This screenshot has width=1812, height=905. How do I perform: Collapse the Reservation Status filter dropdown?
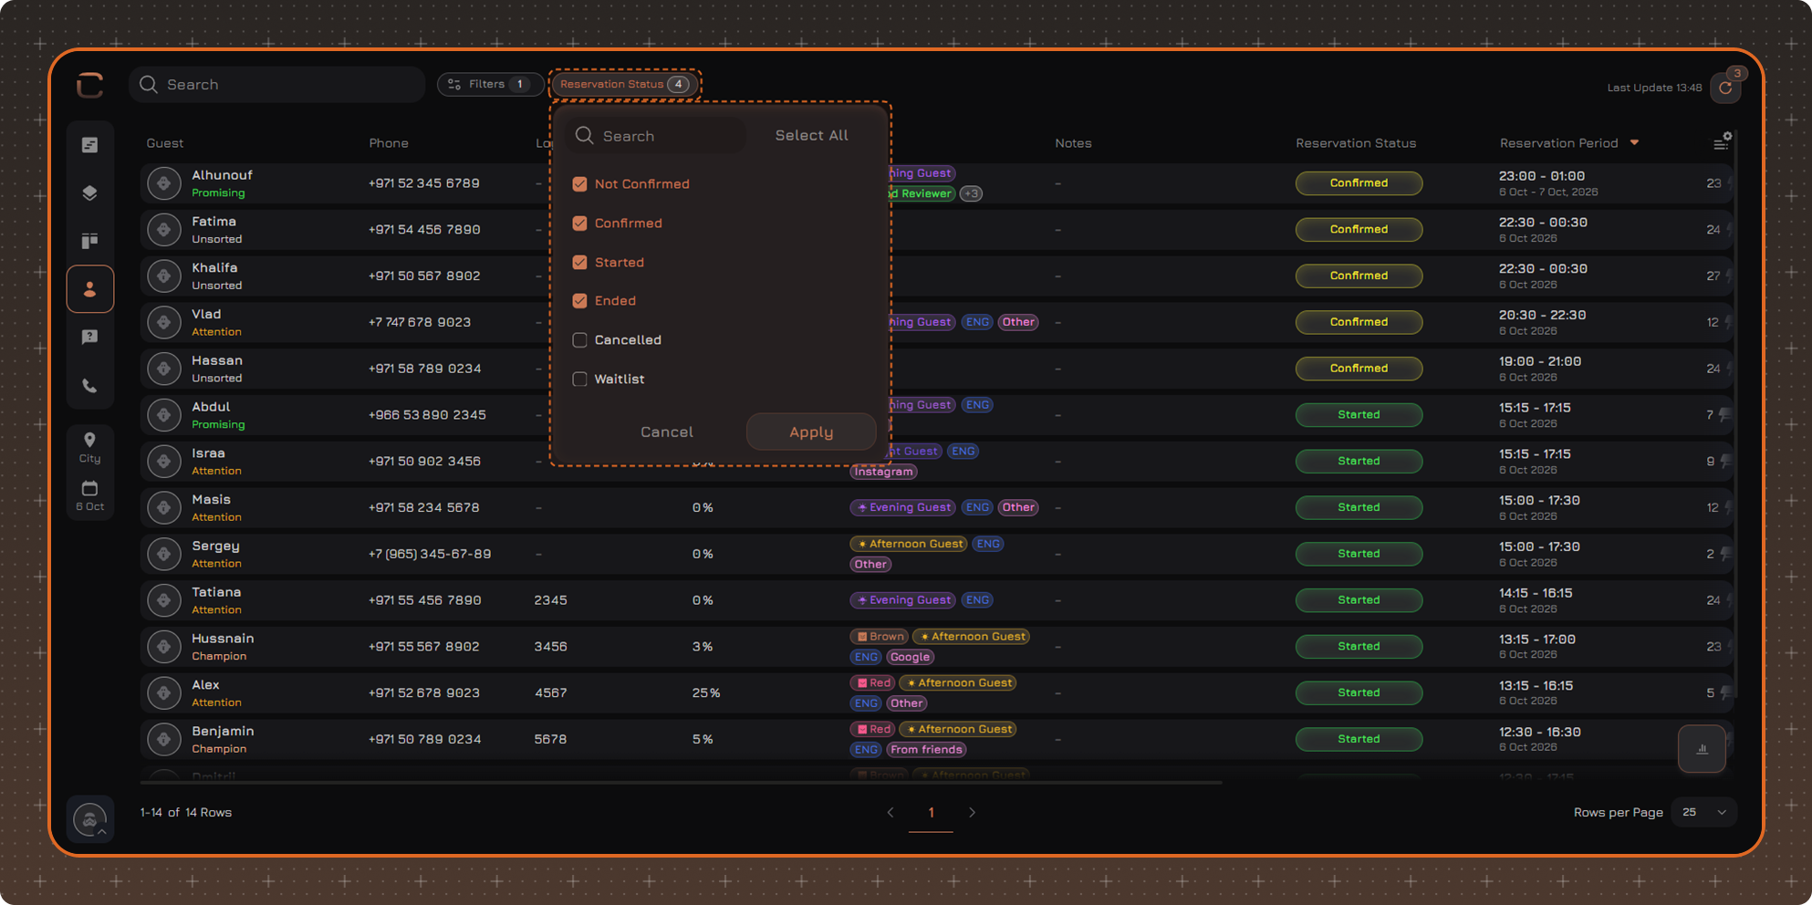click(624, 84)
